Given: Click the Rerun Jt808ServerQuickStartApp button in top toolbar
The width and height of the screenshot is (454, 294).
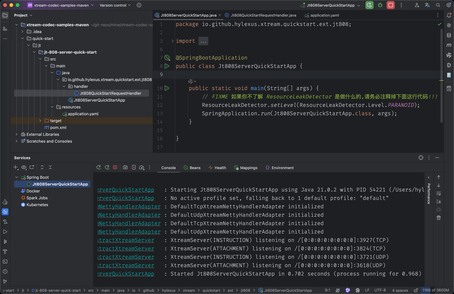Looking at the screenshot, I should (x=369, y=5).
